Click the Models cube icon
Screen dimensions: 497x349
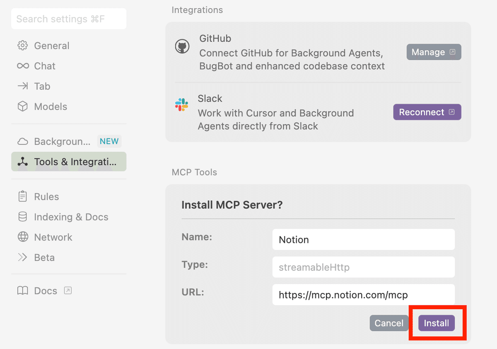[x=23, y=107]
